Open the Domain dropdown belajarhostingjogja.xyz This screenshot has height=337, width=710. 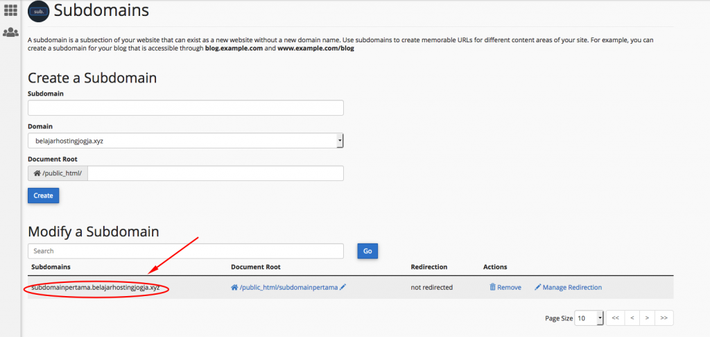(186, 141)
